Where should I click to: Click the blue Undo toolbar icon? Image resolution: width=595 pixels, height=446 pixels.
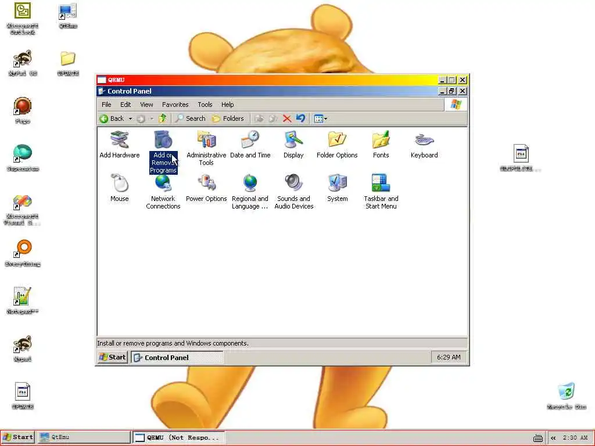coord(300,118)
